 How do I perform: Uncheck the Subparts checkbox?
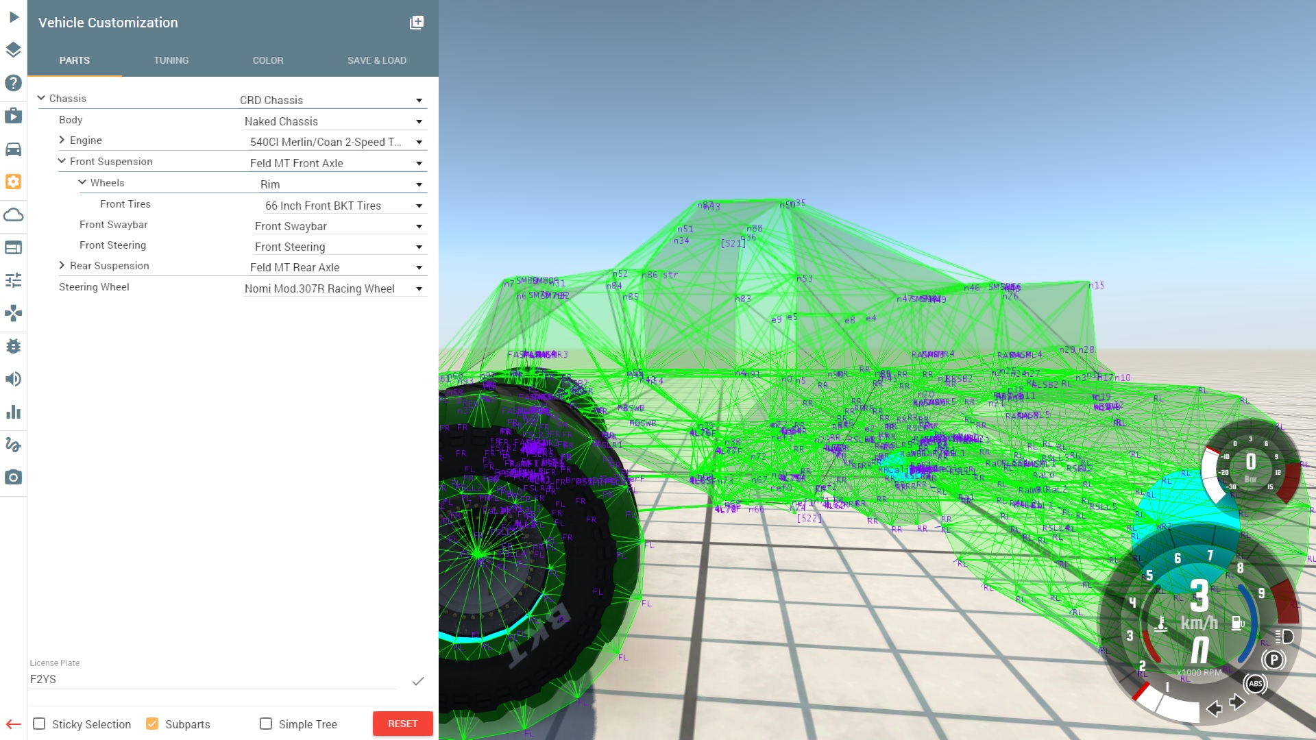(x=152, y=724)
